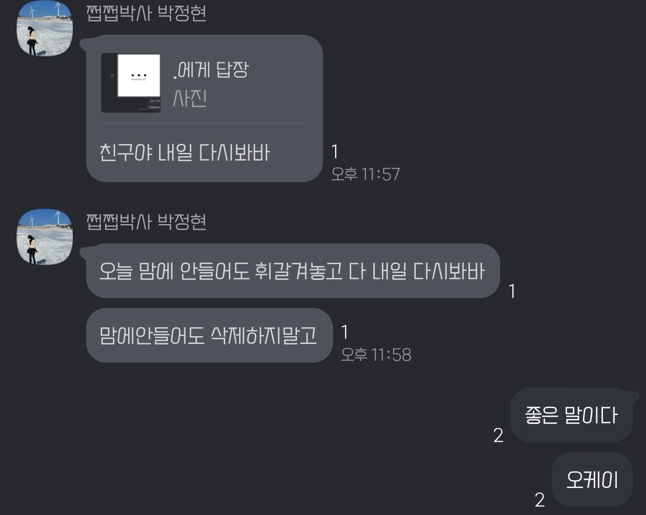The height and width of the screenshot is (515, 646).
Task: Tap unread count 1 above 오후 11:57
Action: pyautogui.click(x=335, y=152)
